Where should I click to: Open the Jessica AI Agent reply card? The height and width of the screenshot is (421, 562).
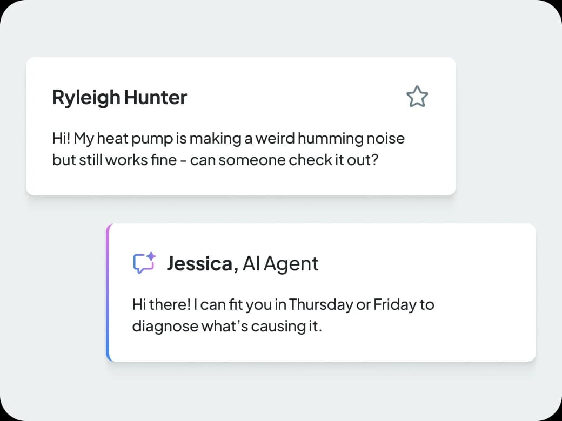point(321,293)
